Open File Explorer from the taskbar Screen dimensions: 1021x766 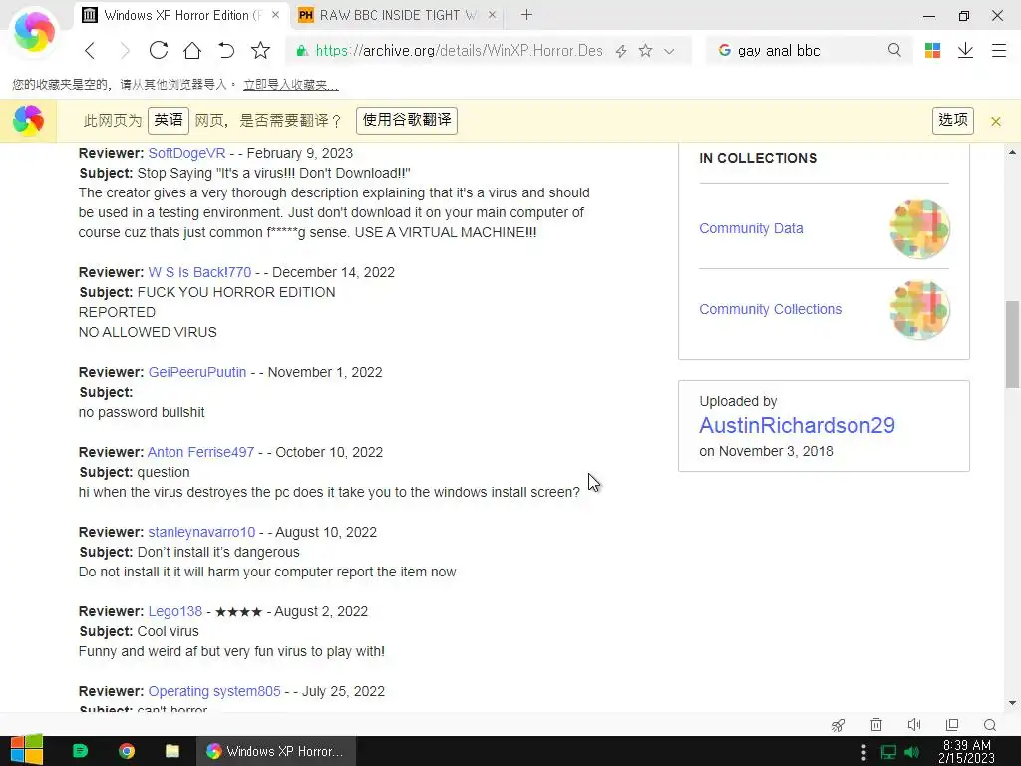click(171, 751)
